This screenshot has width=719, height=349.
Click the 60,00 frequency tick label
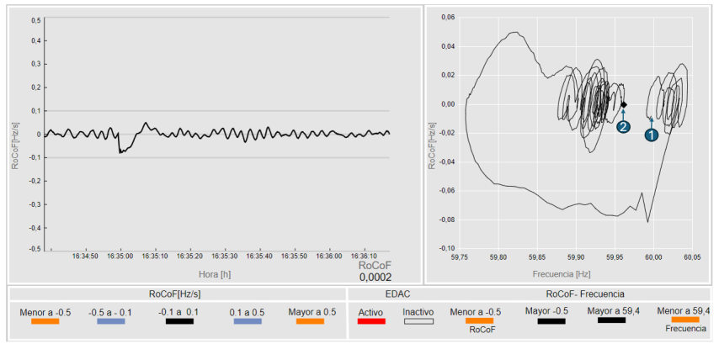653,256
